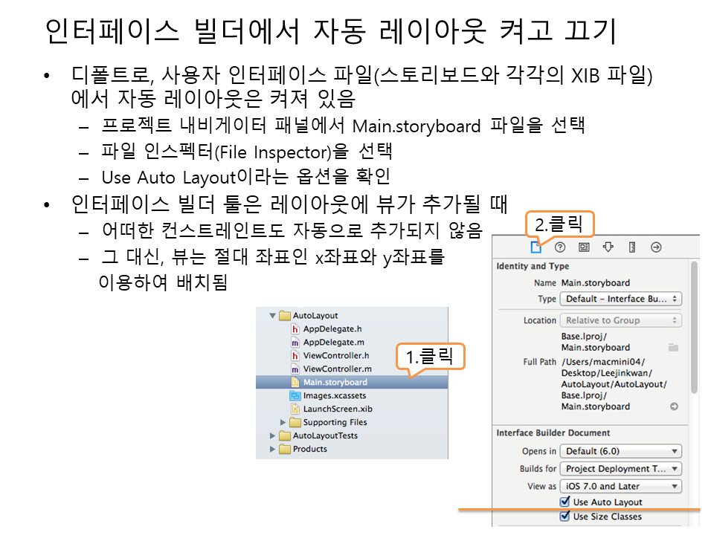
Task: Open the Quick Help inspector icon
Action: coord(560,247)
